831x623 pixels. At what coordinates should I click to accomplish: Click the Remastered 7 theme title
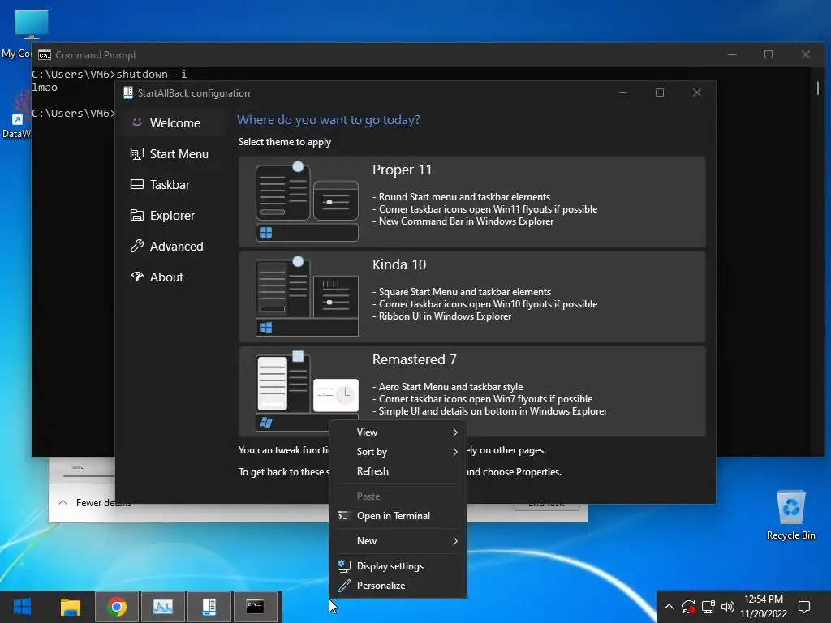tap(414, 359)
